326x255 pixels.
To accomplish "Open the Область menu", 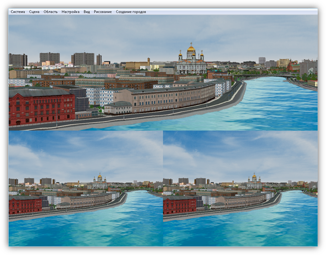I will [50, 12].
